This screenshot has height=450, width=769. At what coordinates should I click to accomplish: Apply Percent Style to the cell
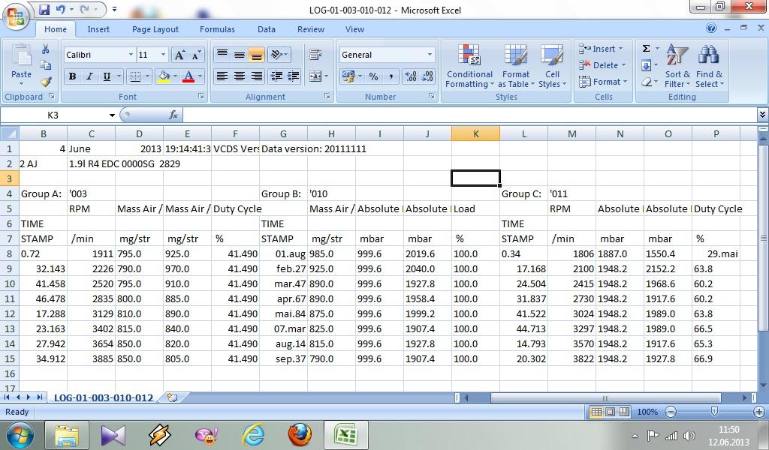tap(374, 76)
